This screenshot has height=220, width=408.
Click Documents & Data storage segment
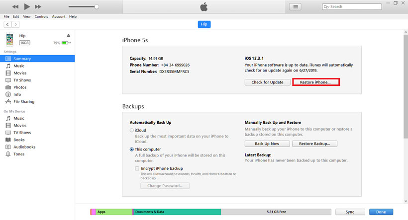(x=177, y=212)
